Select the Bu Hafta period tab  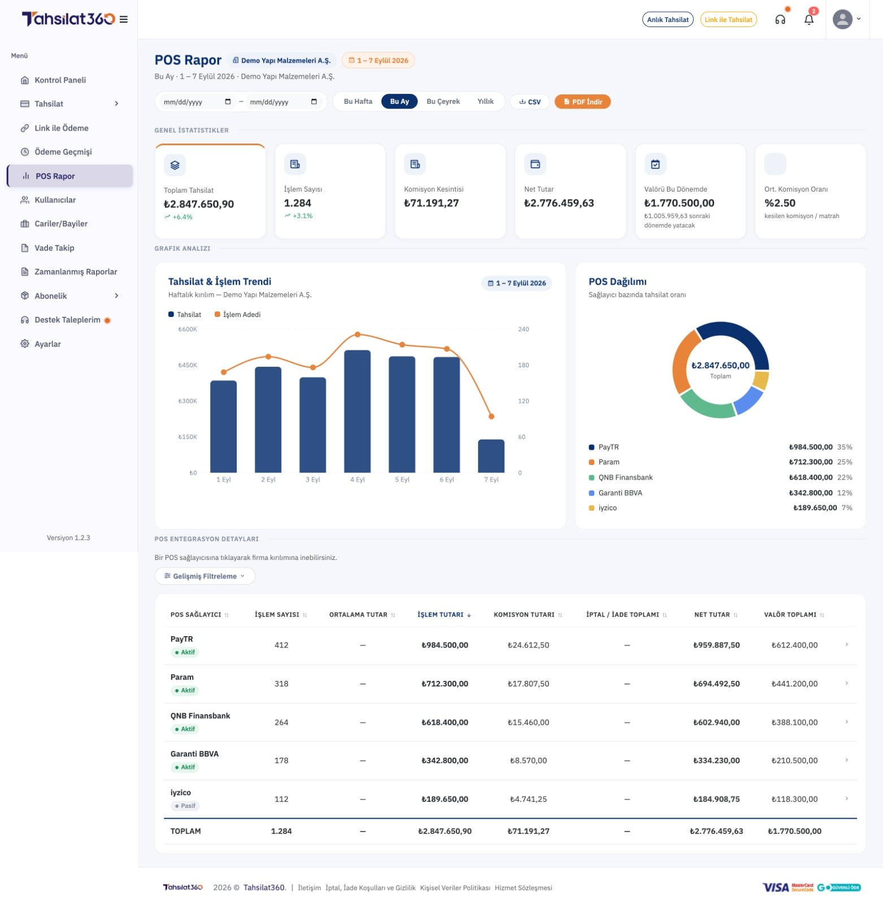(358, 102)
